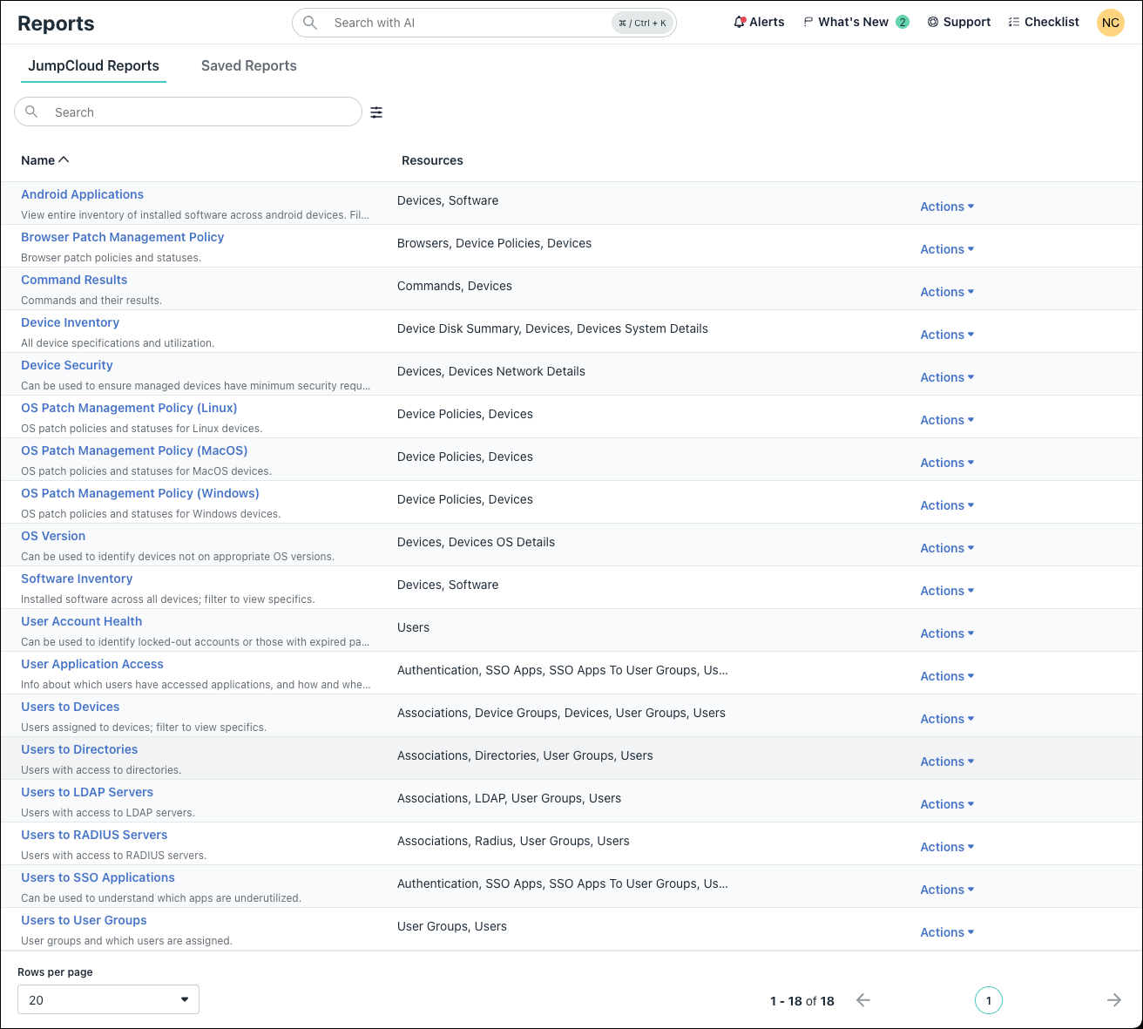The image size is (1143, 1029).
Task: Select page 1 in pagination
Action: (989, 1000)
